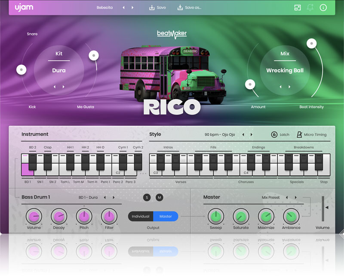This screenshot has width=344, height=277.
Task: Open the BD 1 - Dura sound selector
Action: coord(88,197)
